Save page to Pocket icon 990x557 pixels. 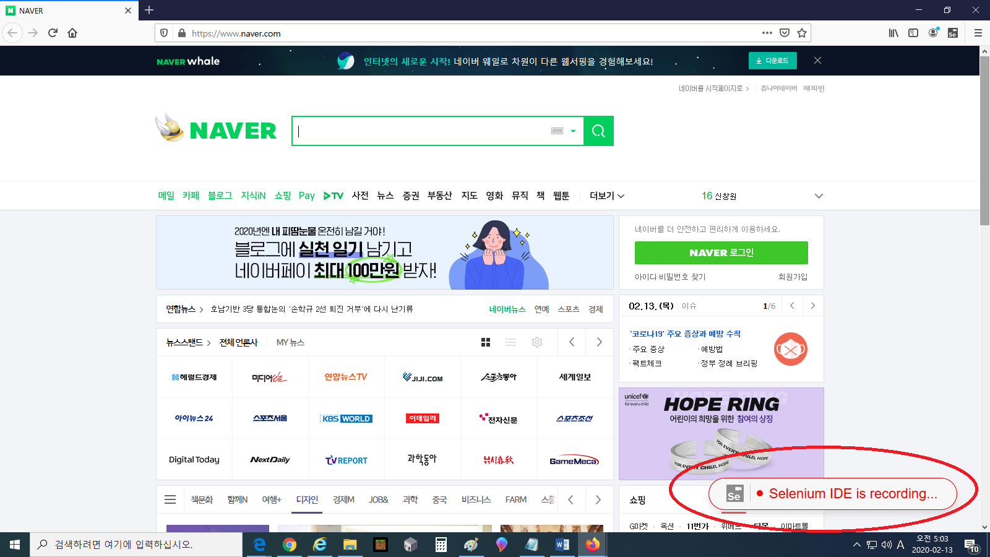click(x=785, y=33)
